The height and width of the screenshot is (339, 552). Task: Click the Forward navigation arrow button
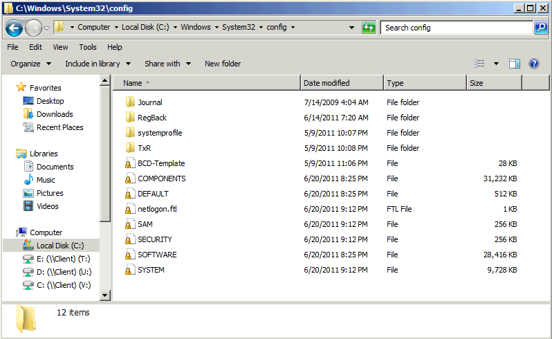tap(33, 28)
